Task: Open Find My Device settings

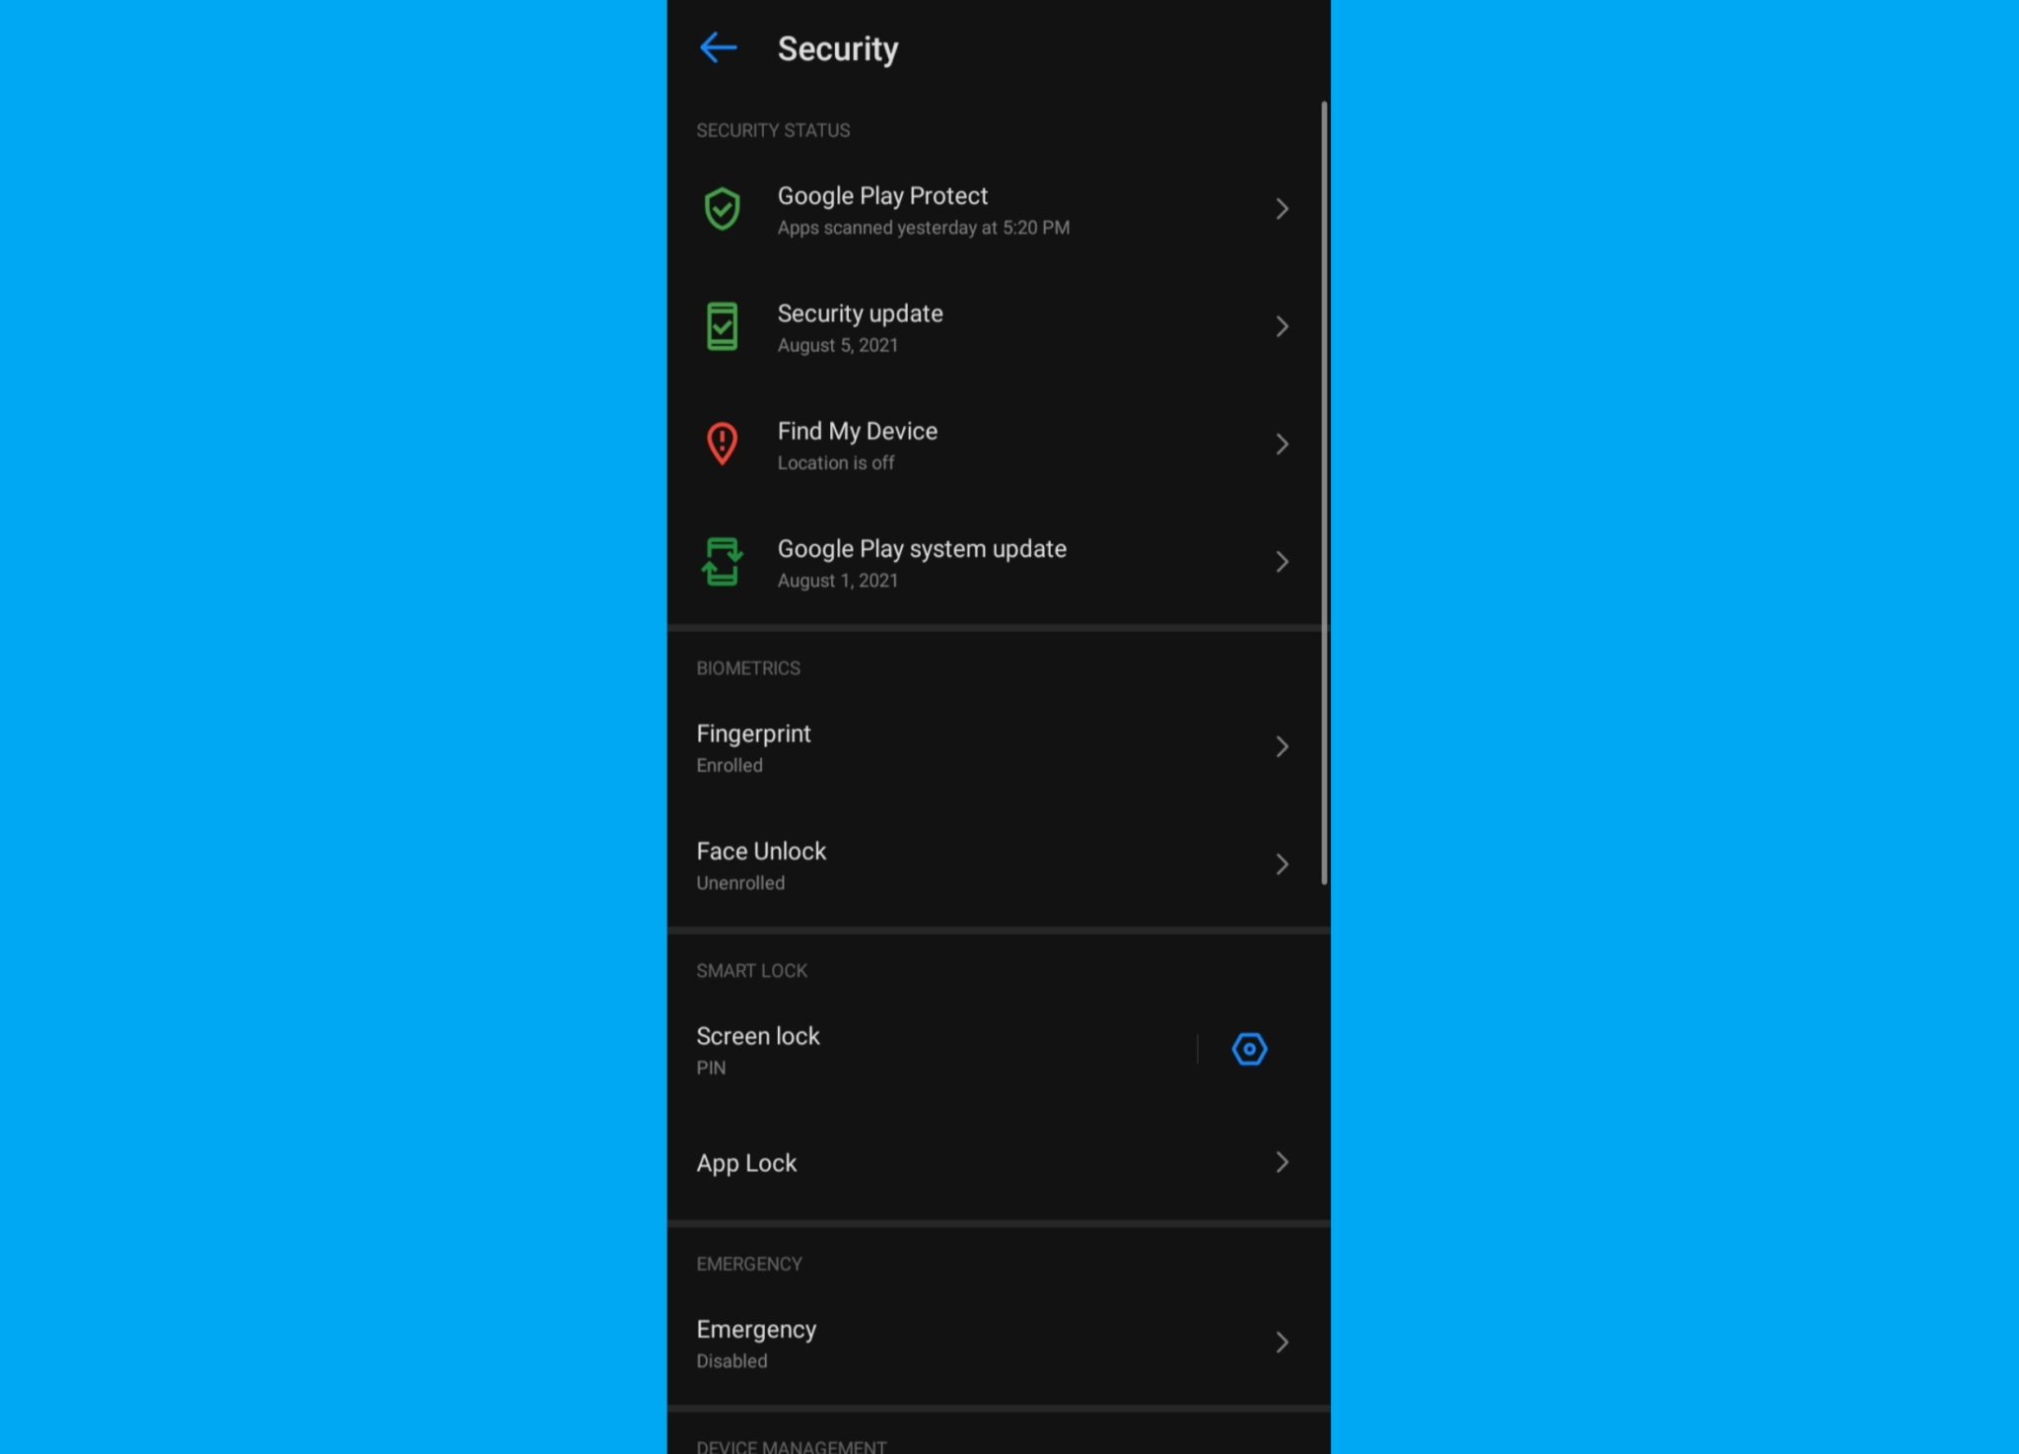Action: [999, 444]
